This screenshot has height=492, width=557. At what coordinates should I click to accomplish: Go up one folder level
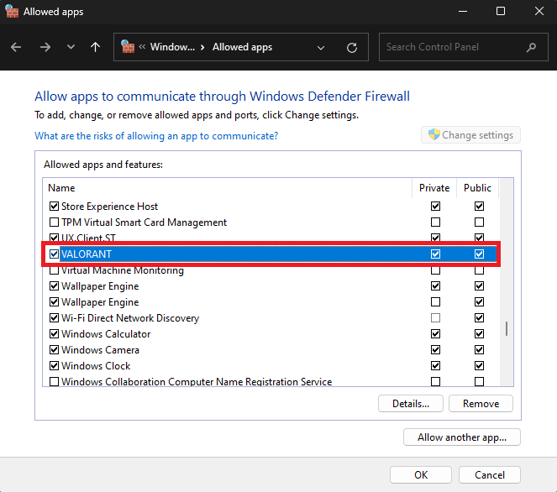[95, 48]
